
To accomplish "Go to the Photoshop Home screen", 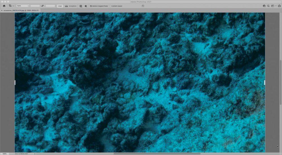I will pyautogui.click(x=4, y=6).
